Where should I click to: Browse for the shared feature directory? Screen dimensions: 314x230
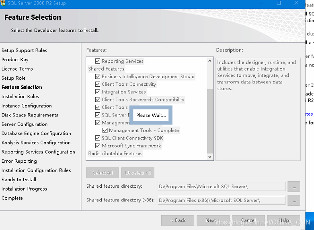(294, 186)
